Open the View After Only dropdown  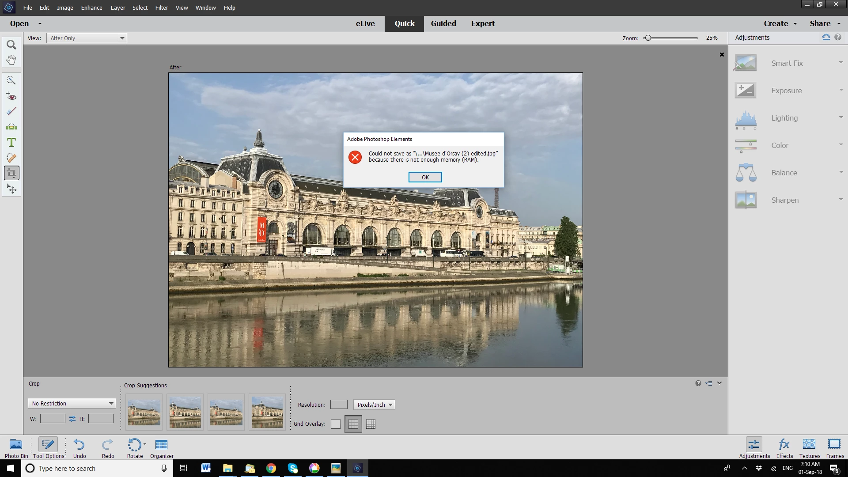point(87,38)
